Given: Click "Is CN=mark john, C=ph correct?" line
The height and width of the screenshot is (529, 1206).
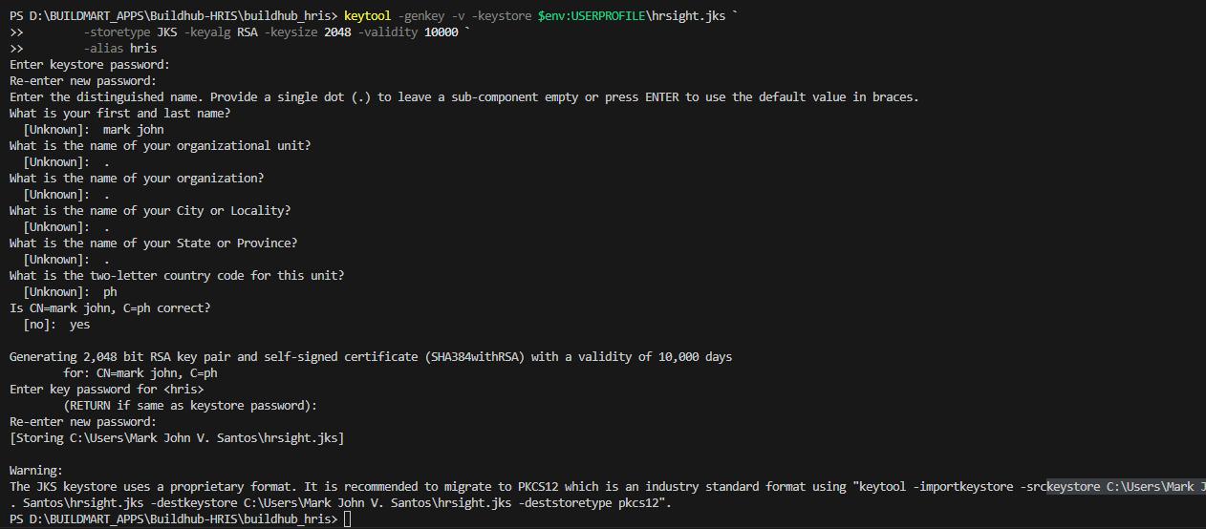Looking at the screenshot, I should (x=110, y=308).
